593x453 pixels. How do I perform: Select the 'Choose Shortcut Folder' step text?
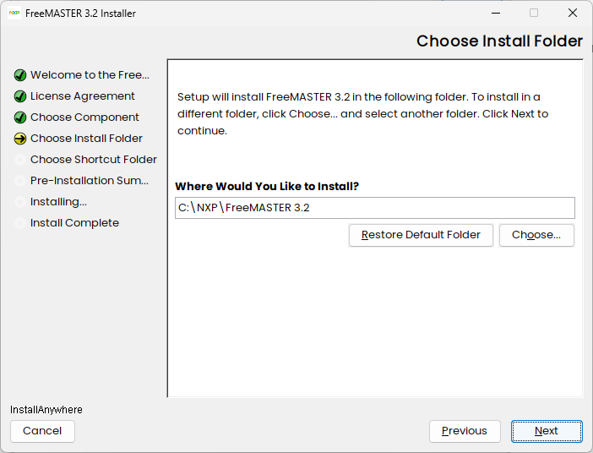tap(94, 160)
